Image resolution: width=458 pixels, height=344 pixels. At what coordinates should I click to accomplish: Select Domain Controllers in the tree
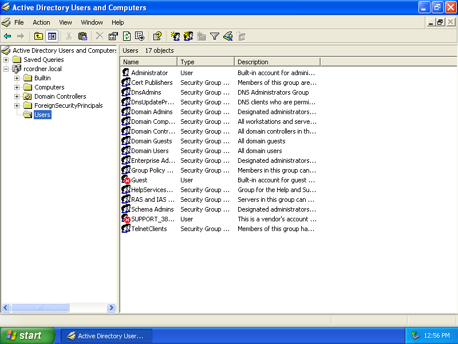tap(60, 96)
